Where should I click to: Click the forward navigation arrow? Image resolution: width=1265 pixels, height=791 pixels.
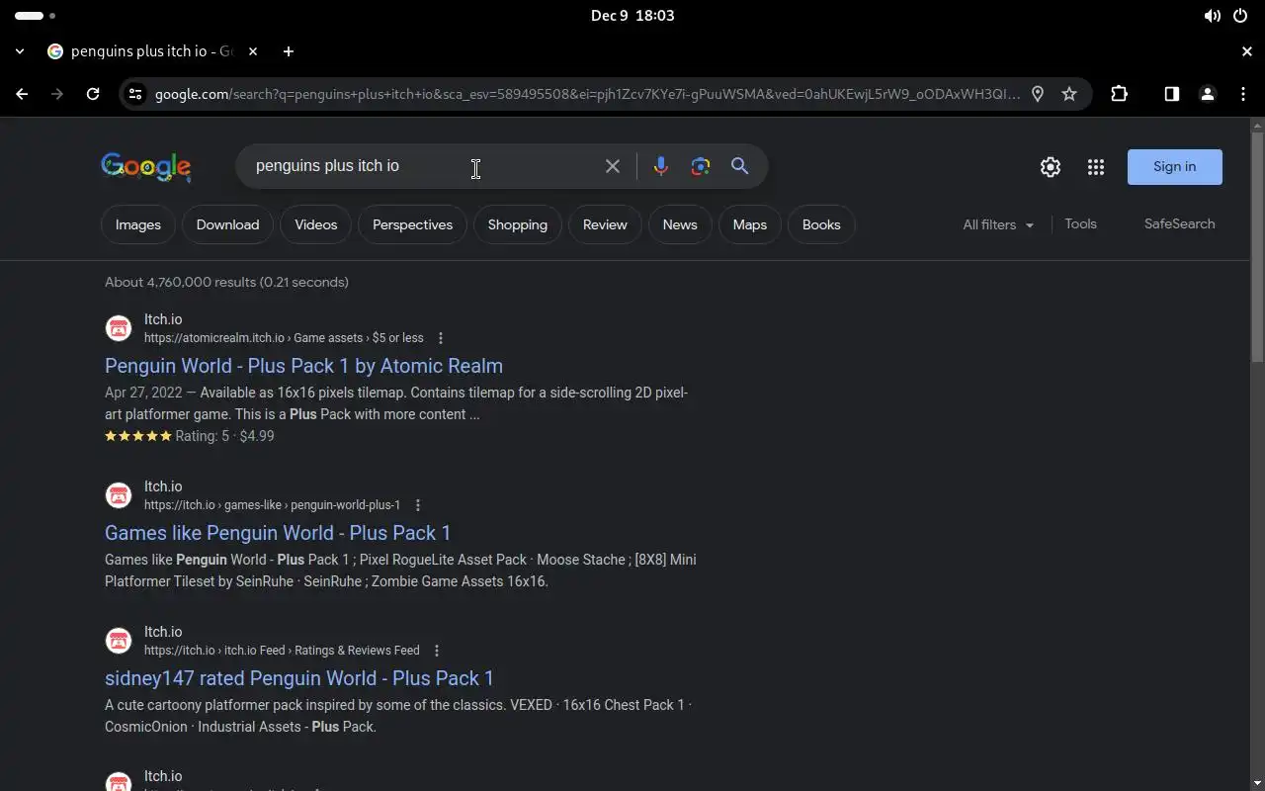(x=57, y=94)
